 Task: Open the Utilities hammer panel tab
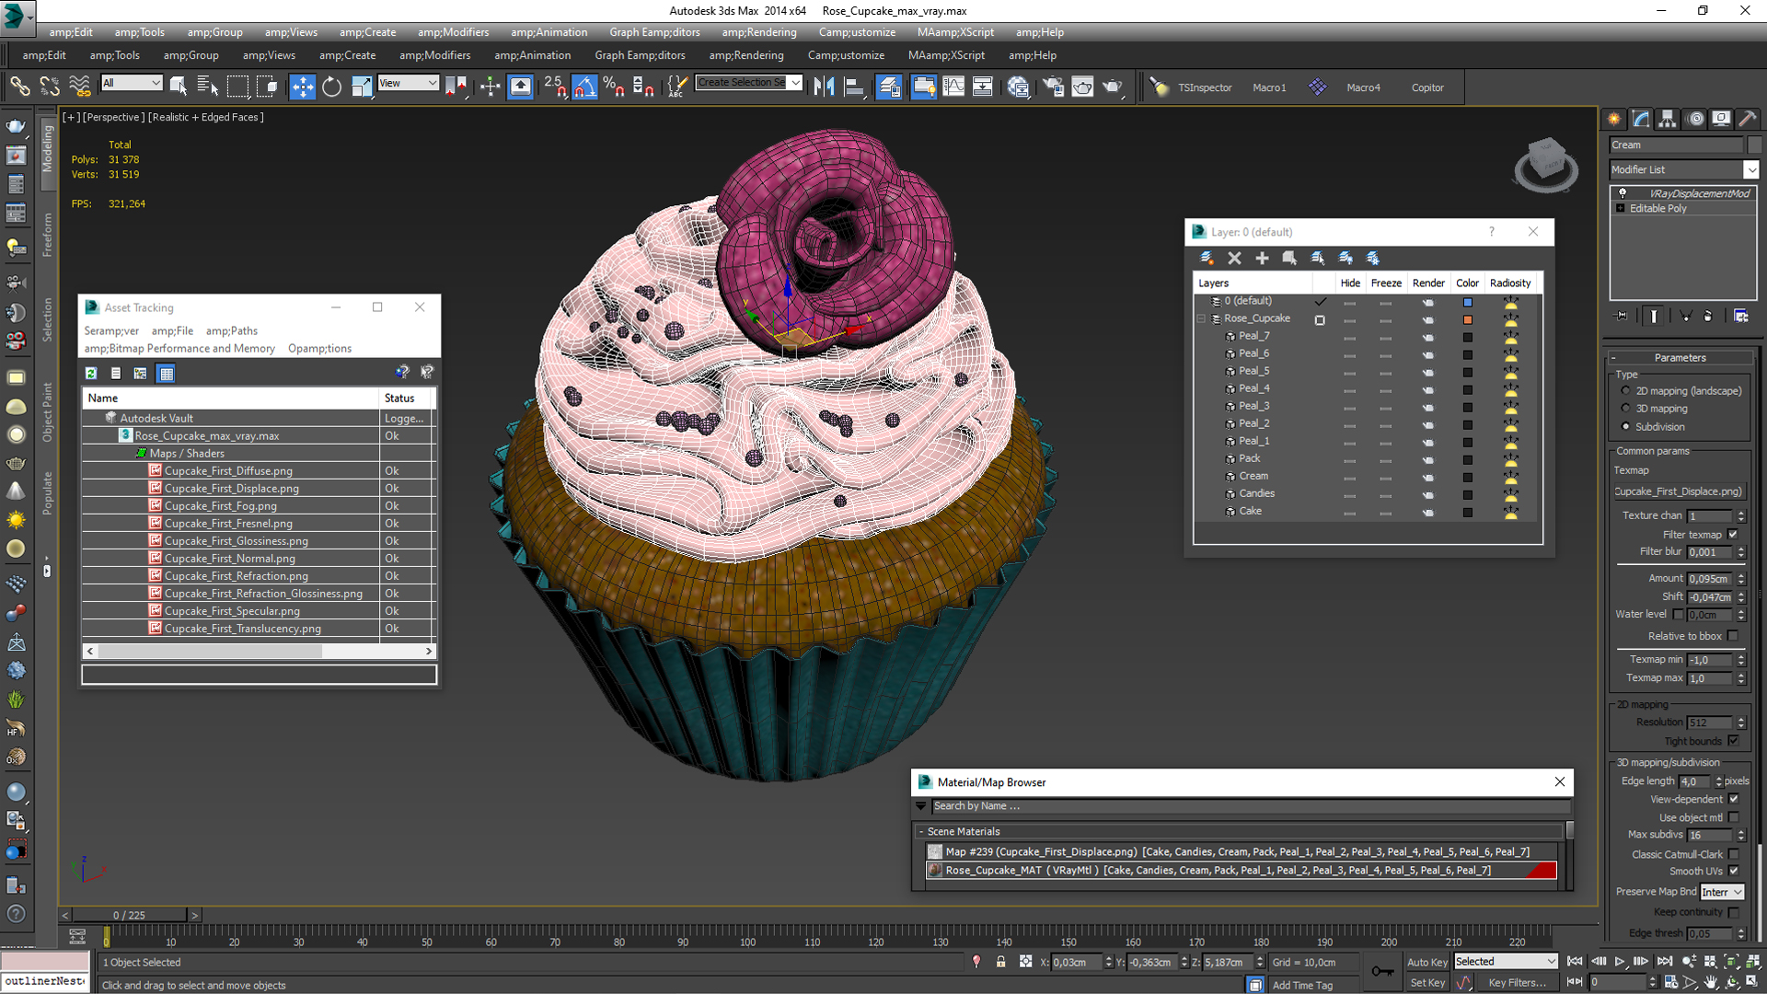1748,119
